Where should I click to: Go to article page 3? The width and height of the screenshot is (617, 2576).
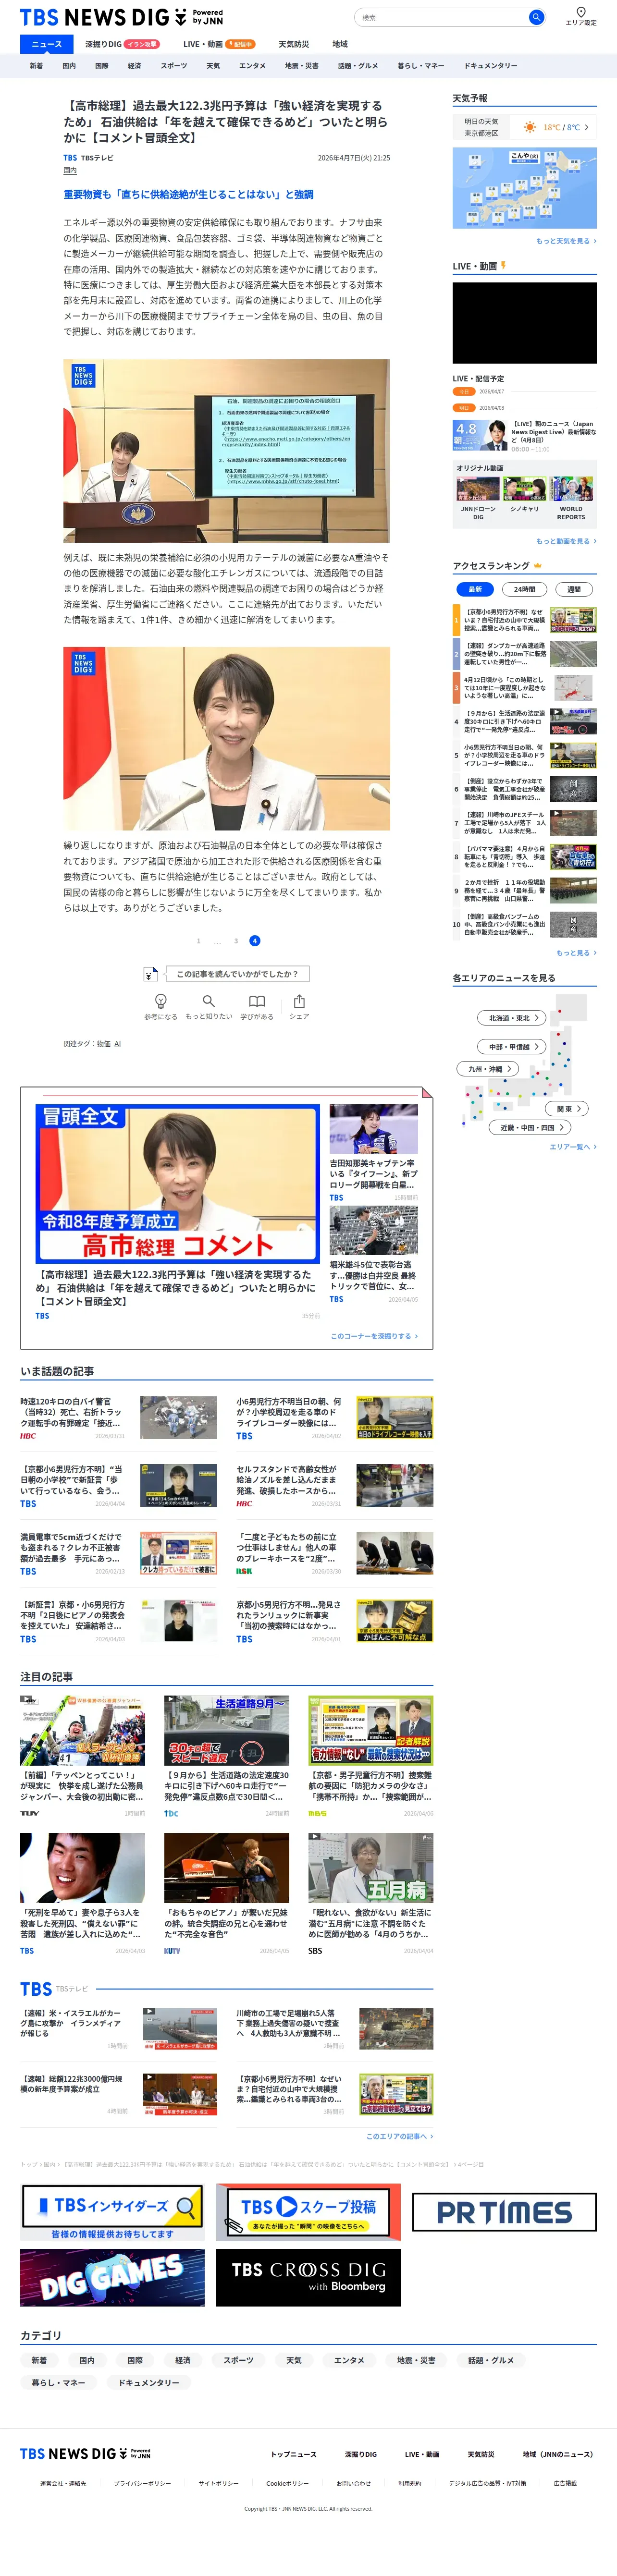236,941
